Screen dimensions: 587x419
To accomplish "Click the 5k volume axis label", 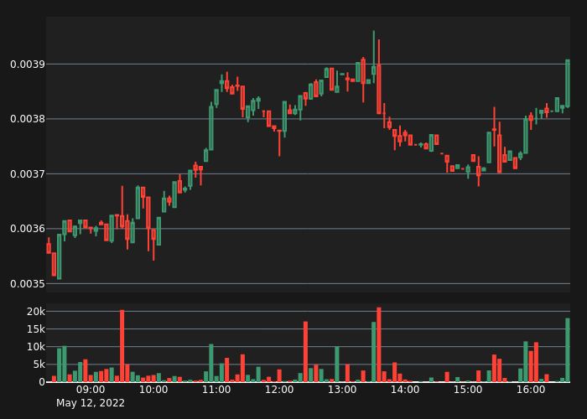I will tap(39, 365).
